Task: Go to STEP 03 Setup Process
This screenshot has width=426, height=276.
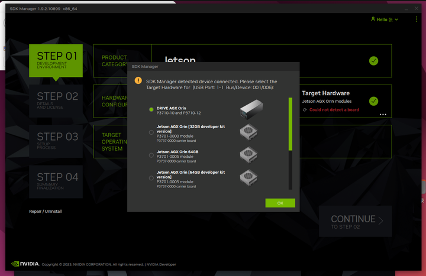Action: coord(56,141)
